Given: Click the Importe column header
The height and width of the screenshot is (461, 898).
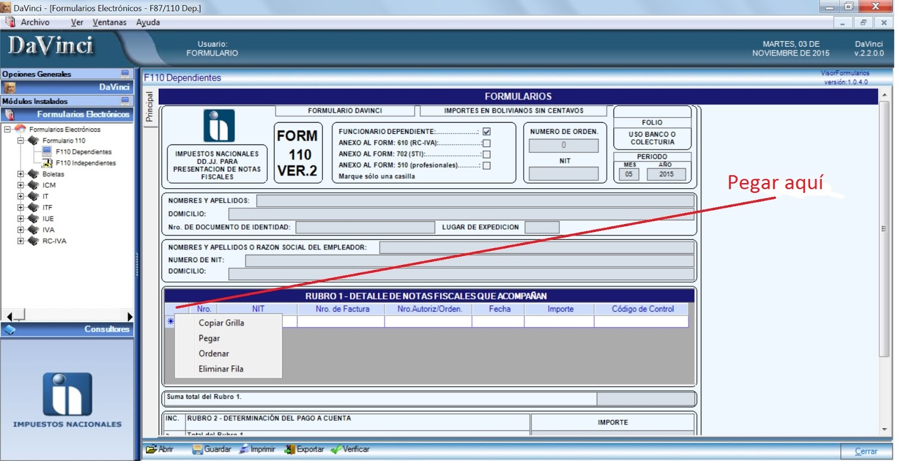Looking at the screenshot, I should [560, 309].
